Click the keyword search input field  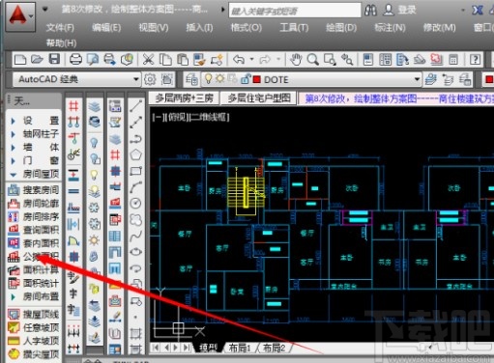(x=295, y=11)
